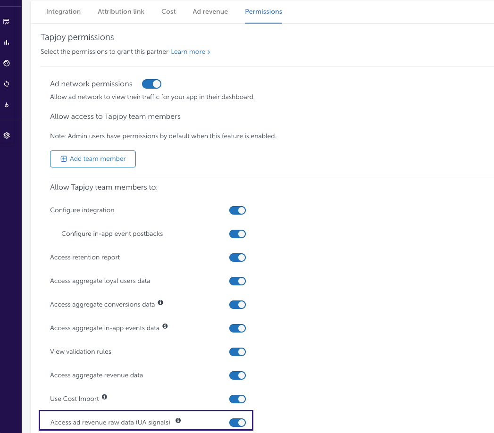Open the download icon in the sidebar
494x433 pixels.
[x=7, y=105]
